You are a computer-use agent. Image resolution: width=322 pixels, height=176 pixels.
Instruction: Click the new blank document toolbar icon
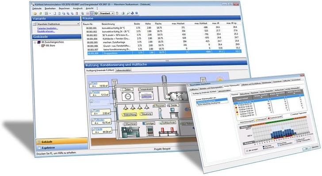tap(55, 13)
